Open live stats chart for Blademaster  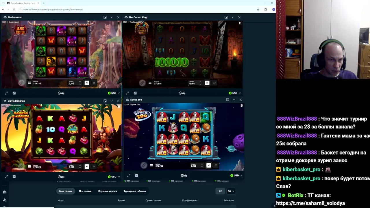[14, 93]
